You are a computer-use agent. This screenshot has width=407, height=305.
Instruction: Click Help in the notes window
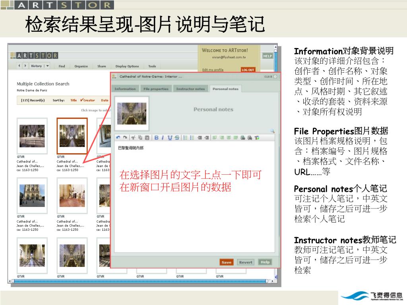click(265, 262)
